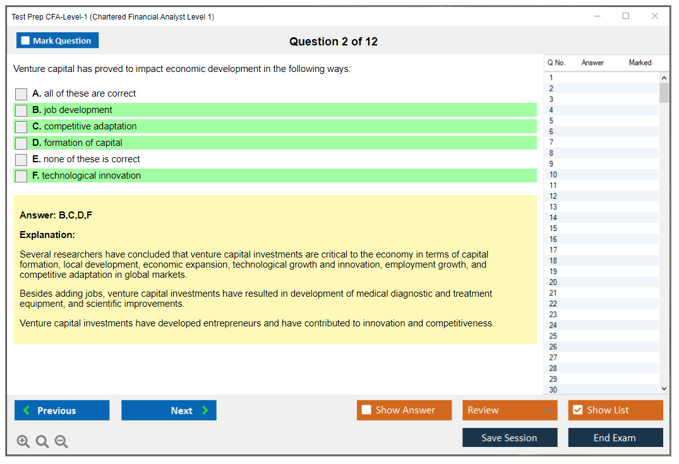The image size is (679, 464).
Task: Reset zoom with the plain magnifier icon
Action: coord(42,441)
